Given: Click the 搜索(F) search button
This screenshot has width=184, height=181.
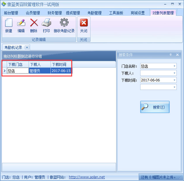Looking at the screenshot, I should [x=155, y=107].
